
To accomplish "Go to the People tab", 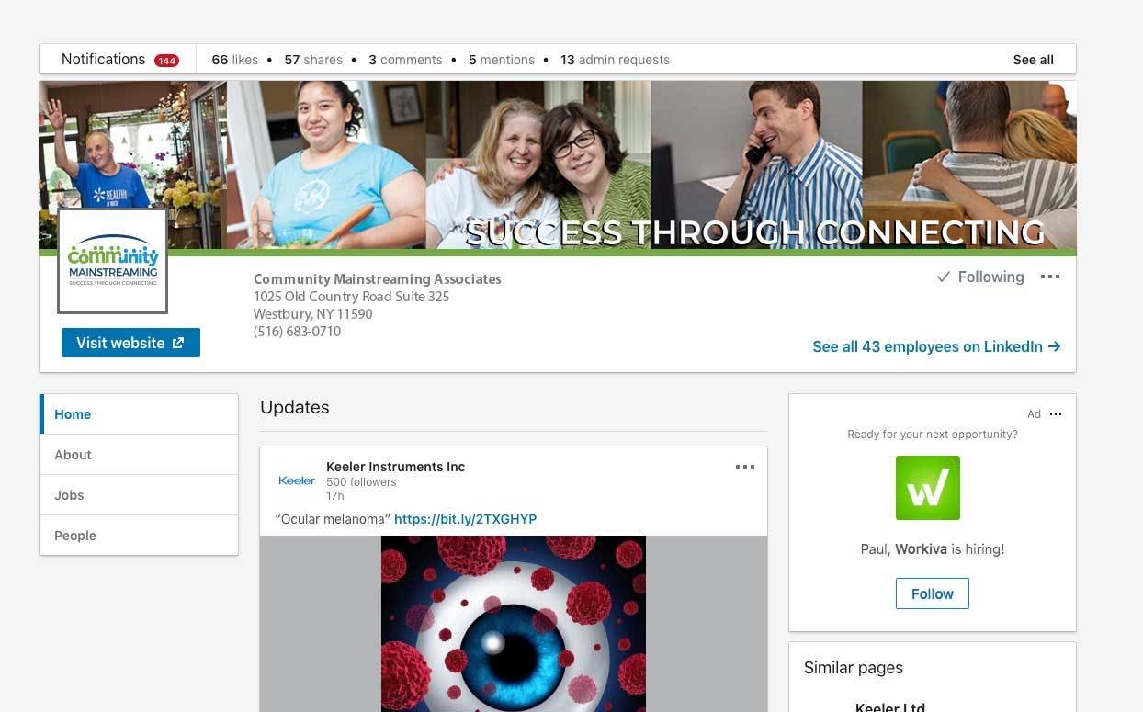I will click(x=139, y=536).
